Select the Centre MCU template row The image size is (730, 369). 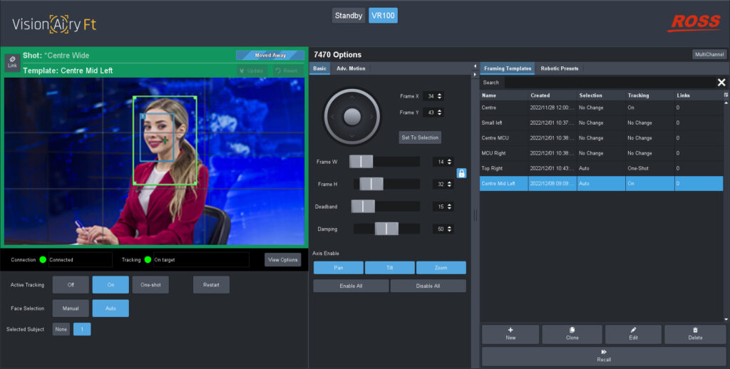click(602, 137)
